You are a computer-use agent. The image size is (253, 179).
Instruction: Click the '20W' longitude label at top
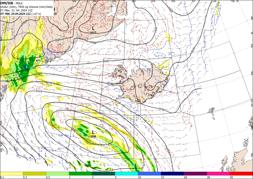coord(134,1)
